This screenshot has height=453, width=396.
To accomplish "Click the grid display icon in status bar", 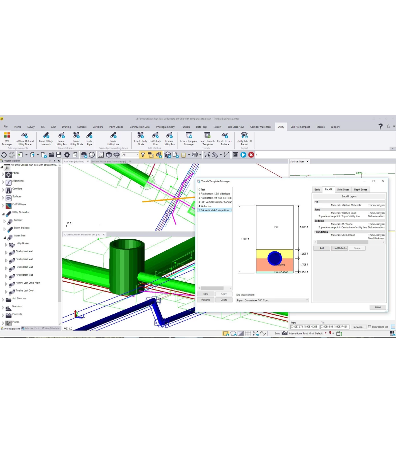I will [248, 333].
